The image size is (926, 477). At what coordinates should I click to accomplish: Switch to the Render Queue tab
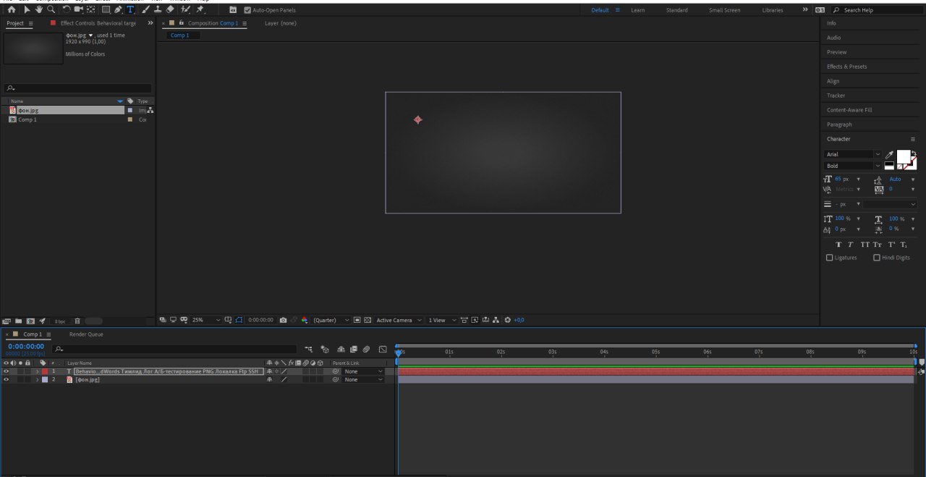(x=86, y=334)
